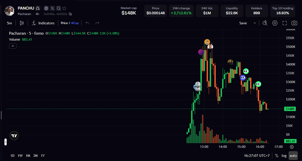Screen dimensions: 302x161
Task: Open chart settings hexagon icon
Action: (x=275, y=23)
